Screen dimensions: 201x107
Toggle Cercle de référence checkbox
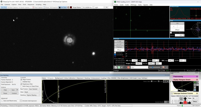tap(171, 33)
